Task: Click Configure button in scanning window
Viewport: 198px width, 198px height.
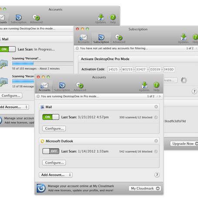Action: (x=11, y=96)
